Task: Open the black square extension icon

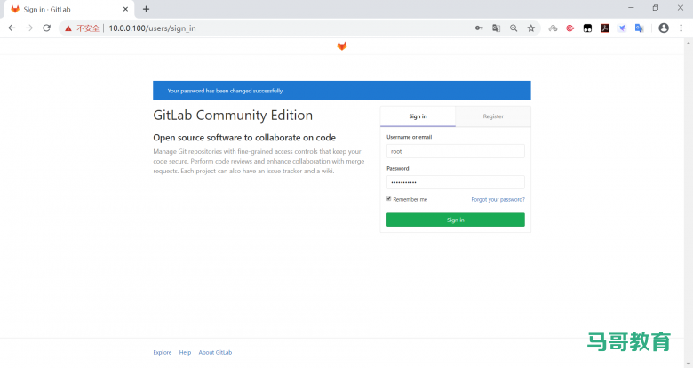Action: click(x=587, y=28)
